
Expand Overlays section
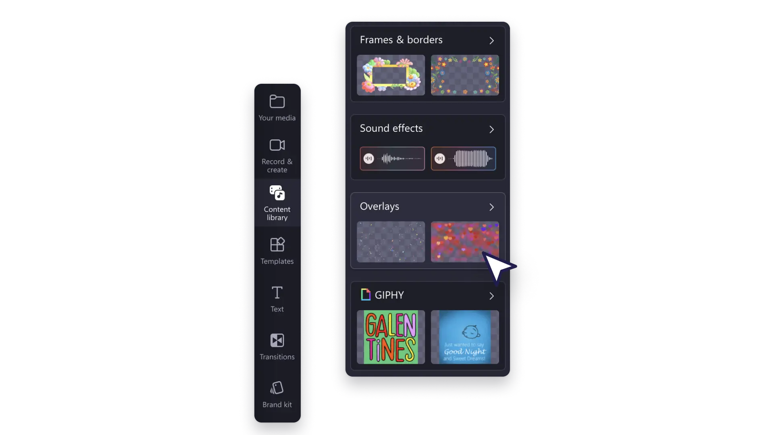tap(491, 207)
